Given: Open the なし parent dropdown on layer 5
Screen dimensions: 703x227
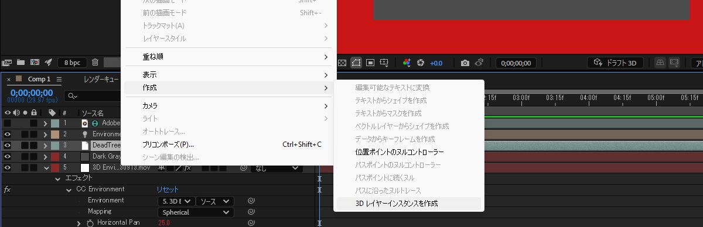Looking at the screenshot, I should click(x=277, y=168).
